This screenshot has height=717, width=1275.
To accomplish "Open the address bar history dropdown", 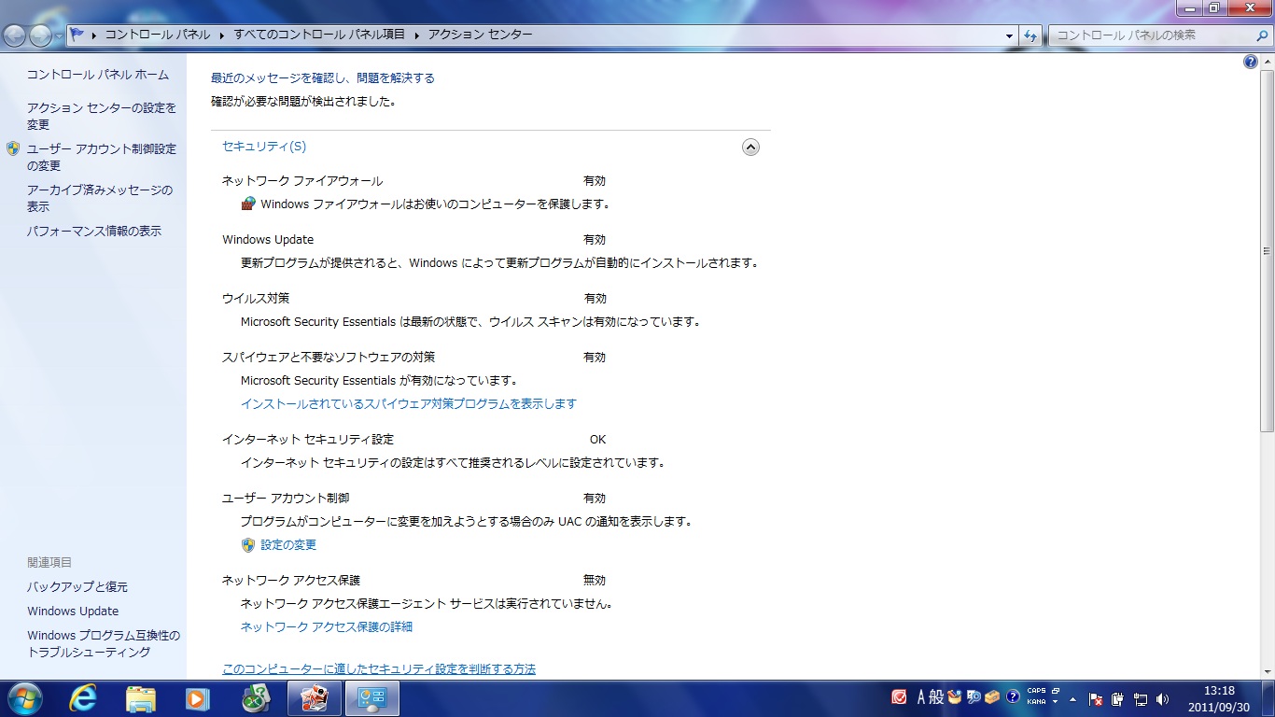I will (1010, 35).
